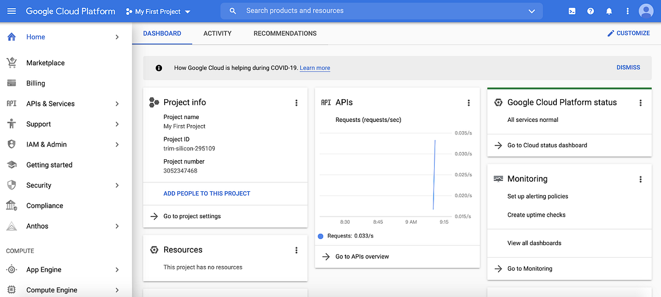The height and width of the screenshot is (297, 661).
Task: Show notifications bell icon
Action: [x=609, y=11]
